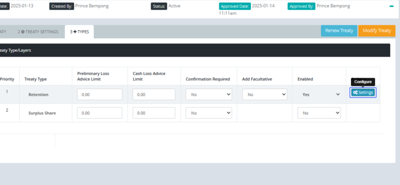Open Confirmation Required dropdown for Surplus Share

click(209, 113)
